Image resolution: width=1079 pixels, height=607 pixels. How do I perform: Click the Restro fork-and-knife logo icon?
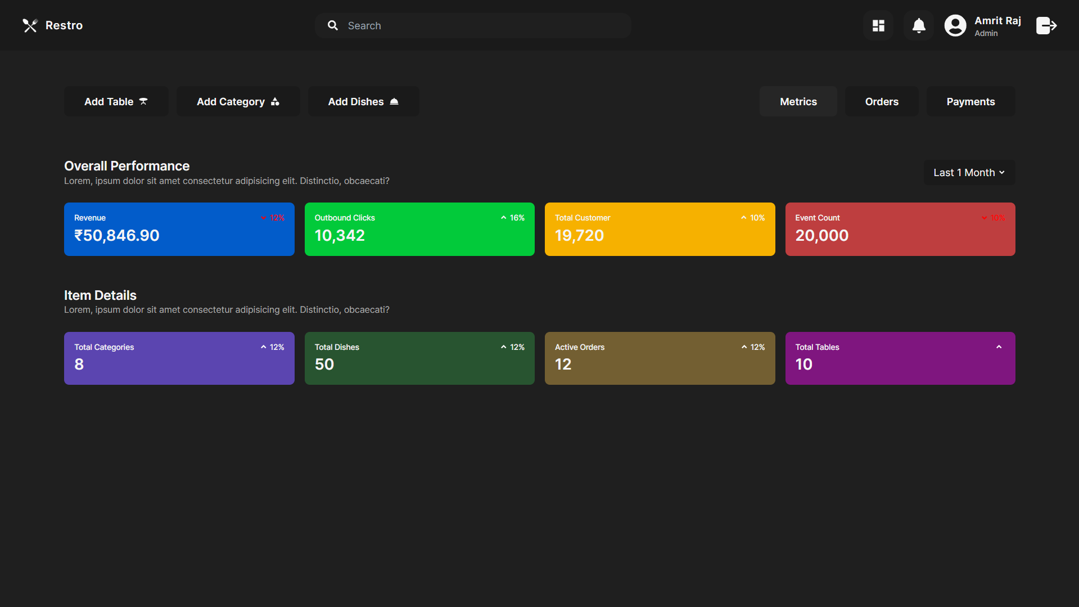(x=30, y=25)
